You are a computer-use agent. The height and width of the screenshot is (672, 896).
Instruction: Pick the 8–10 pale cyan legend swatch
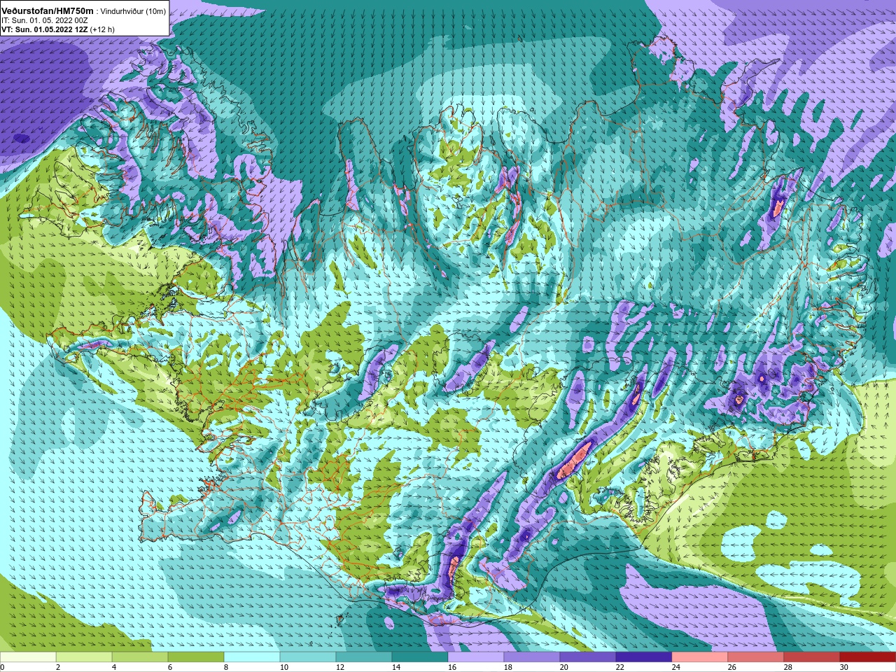(252, 657)
